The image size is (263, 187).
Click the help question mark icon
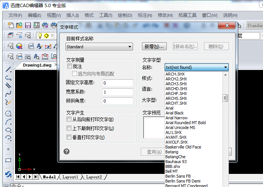[67, 151]
